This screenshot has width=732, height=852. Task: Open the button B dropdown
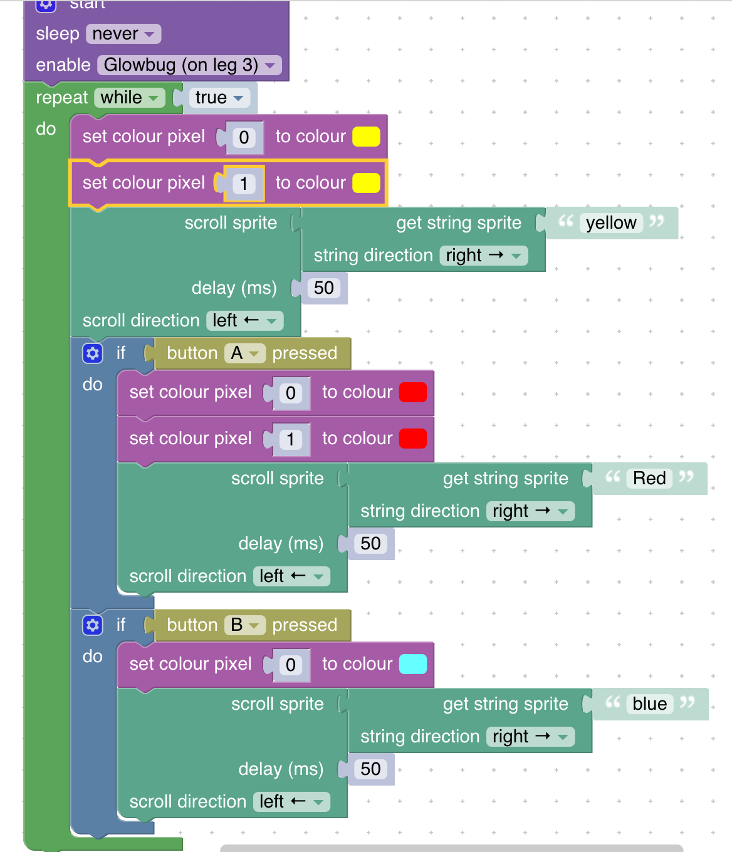(x=244, y=625)
